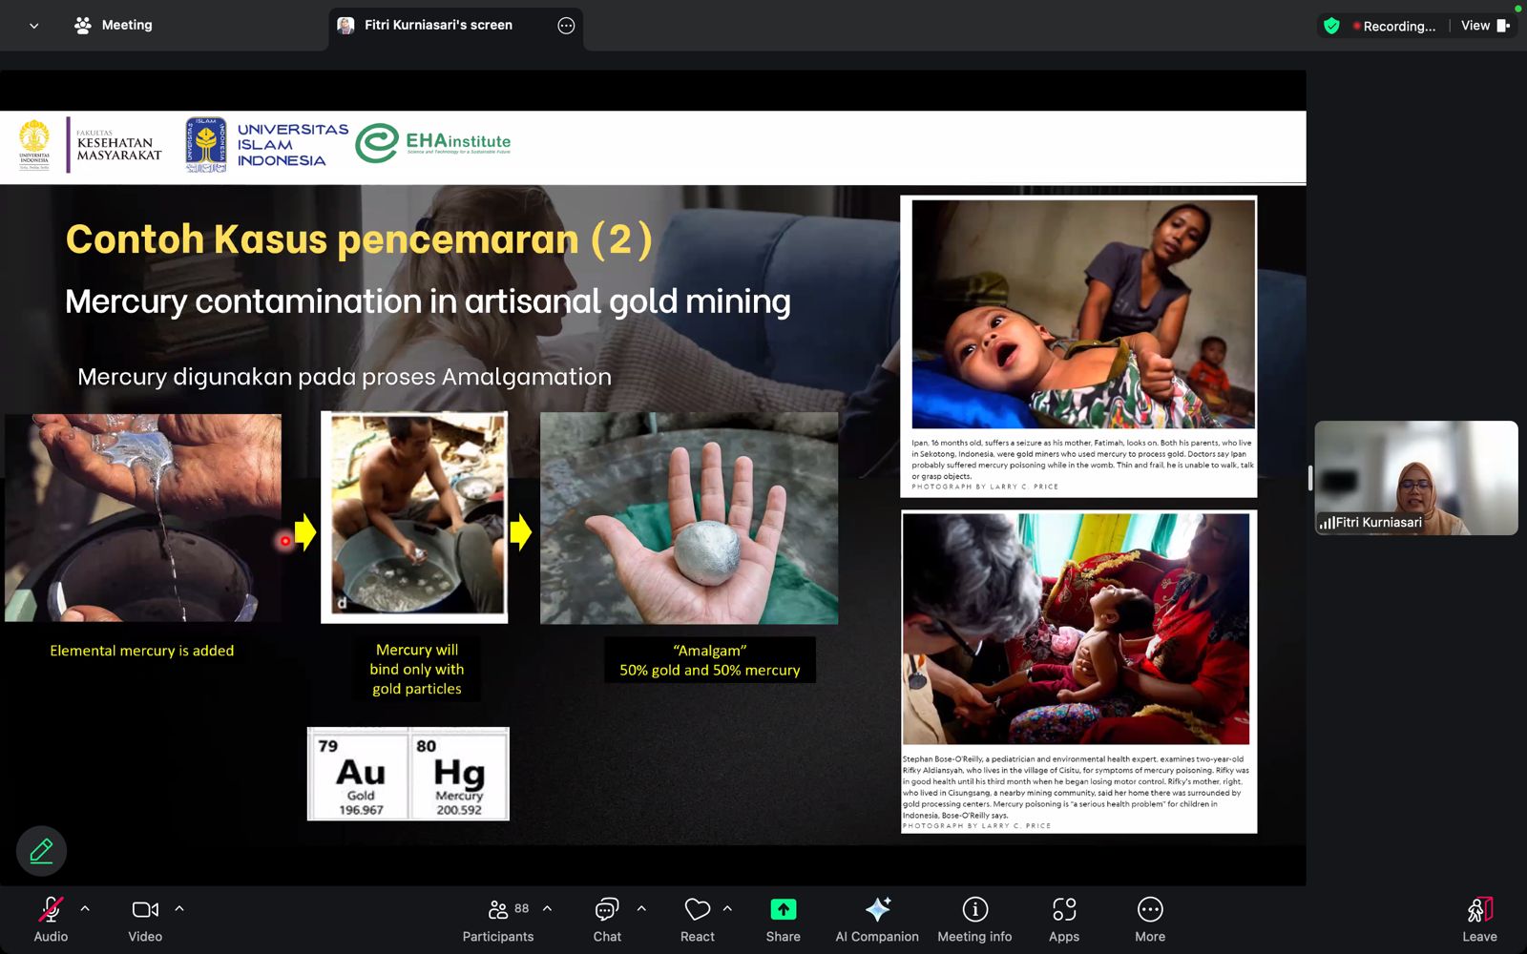Click the annotate pencil icon
The width and height of the screenshot is (1527, 954).
pos(41,851)
